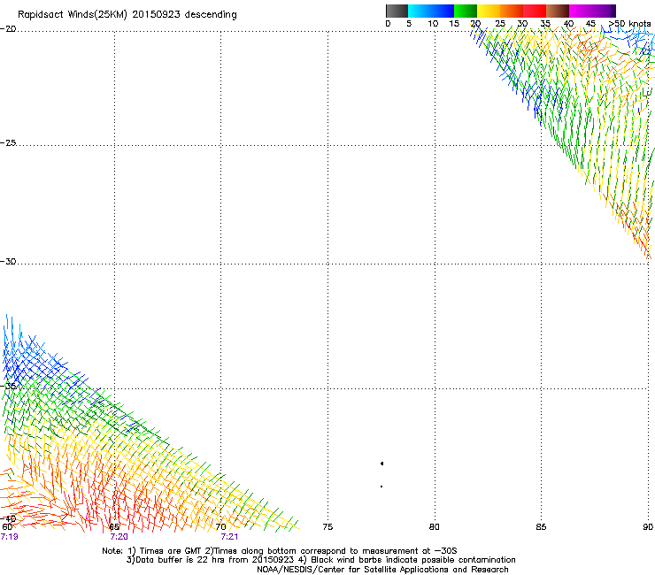Click the purple '7:19' time stamp

pos(9,537)
